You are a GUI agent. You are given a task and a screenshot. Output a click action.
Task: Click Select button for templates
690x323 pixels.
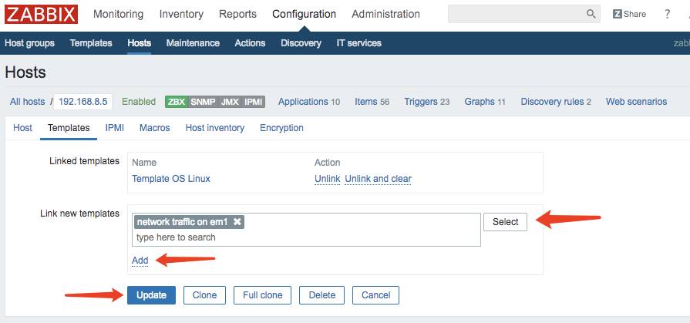point(505,222)
